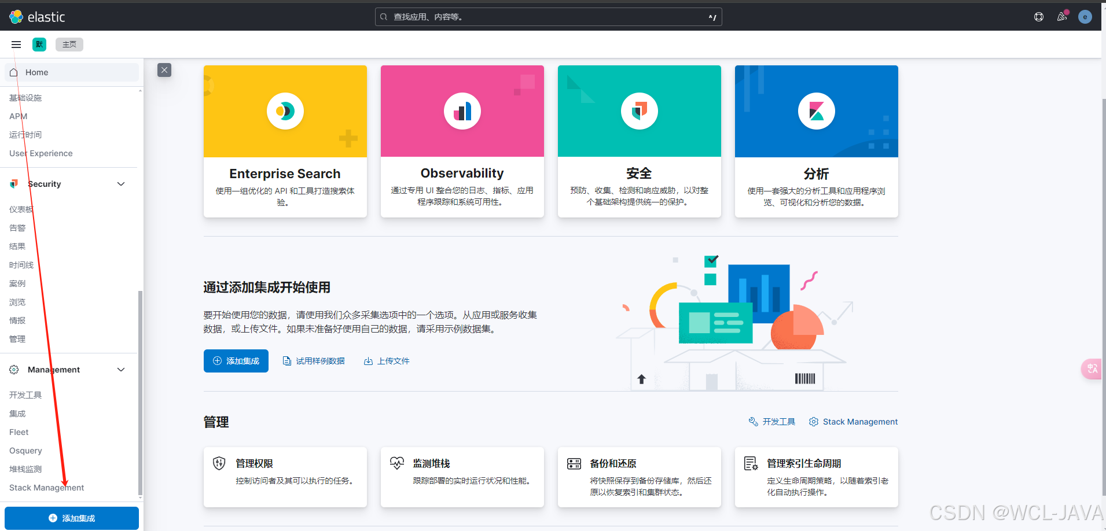Click the 主页 breadcrumb
The height and width of the screenshot is (531, 1106).
click(69, 45)
